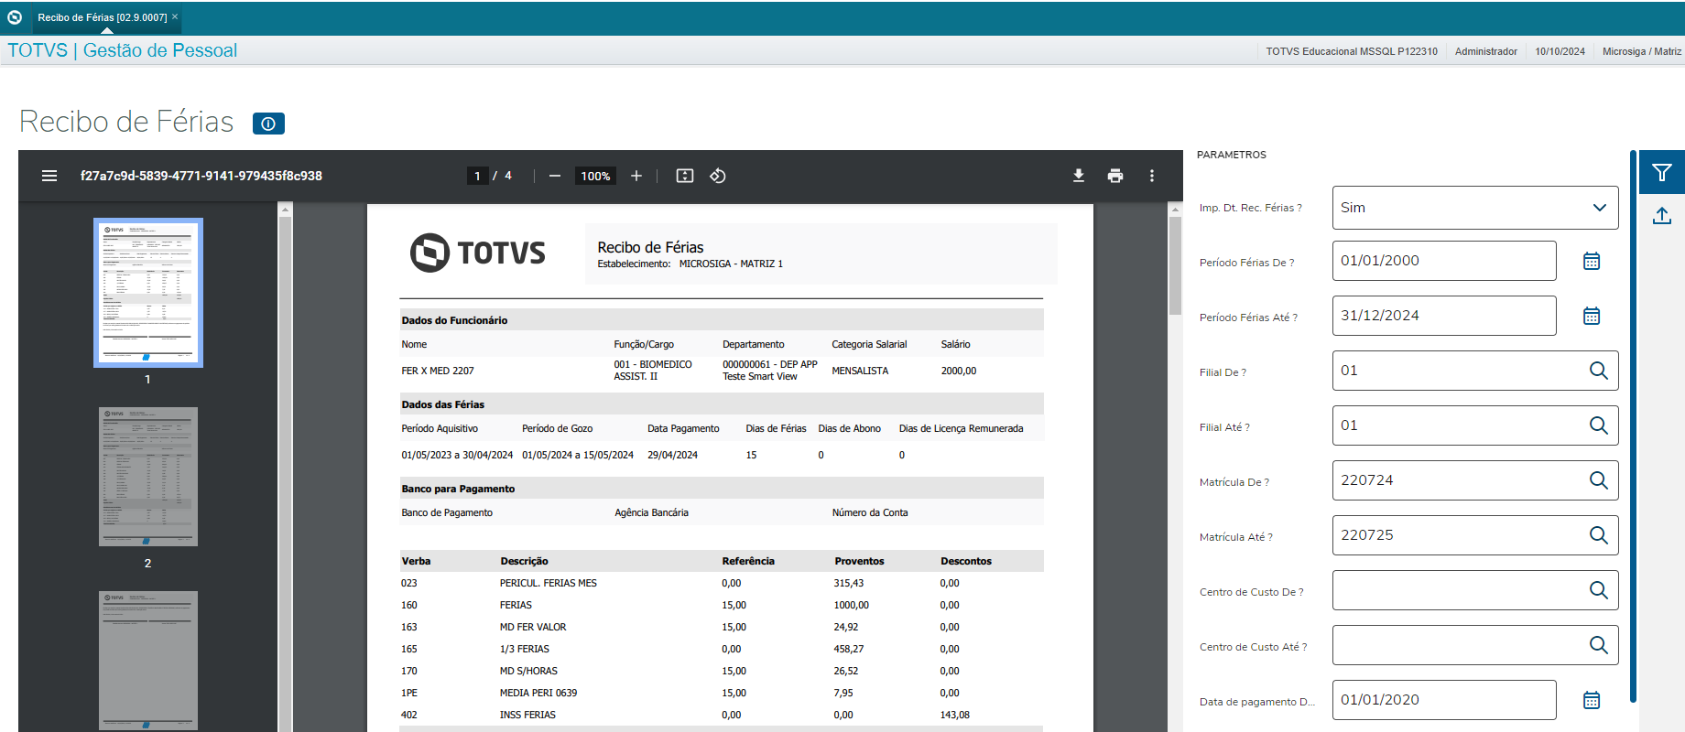Image resolution: width=1685 pixels, height=732 pixels.
Task: Search lookup for Matrícula Até
Action: click(x=1599, y=535)
